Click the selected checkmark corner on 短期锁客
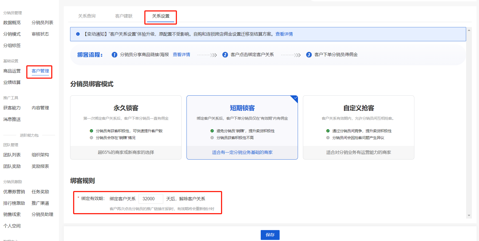Viewport: 479px width, 241px height. click(x=295, y=98)
